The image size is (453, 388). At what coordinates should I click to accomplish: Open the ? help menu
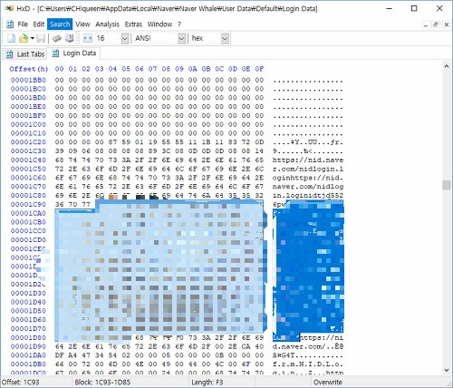179,24
